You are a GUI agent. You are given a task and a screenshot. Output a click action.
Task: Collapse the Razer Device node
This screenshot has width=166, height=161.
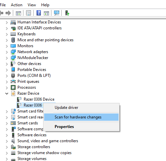click(7, 94)
